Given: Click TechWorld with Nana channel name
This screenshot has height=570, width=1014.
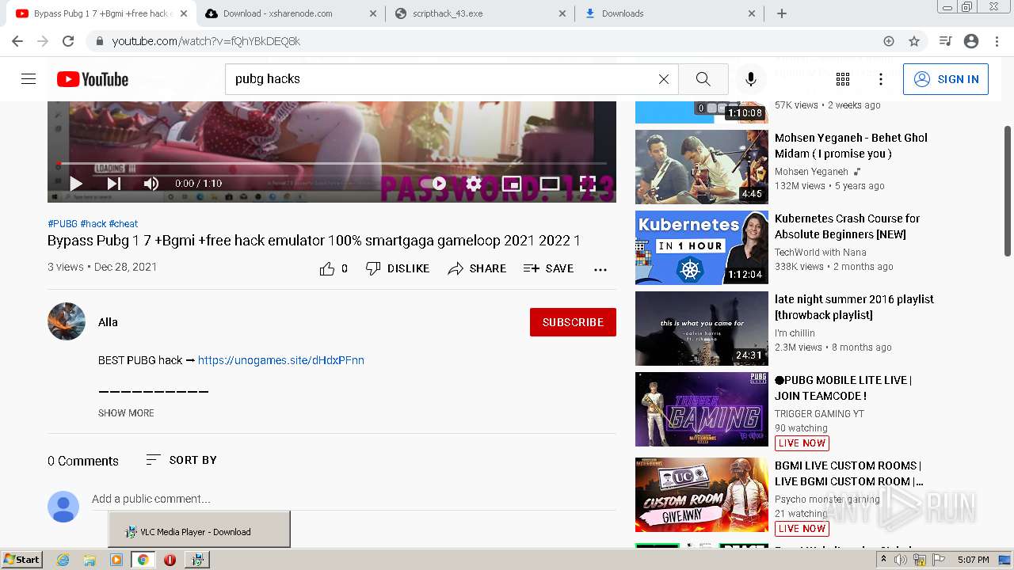Looking at the screenshot, I should click(x=821, y=253).
